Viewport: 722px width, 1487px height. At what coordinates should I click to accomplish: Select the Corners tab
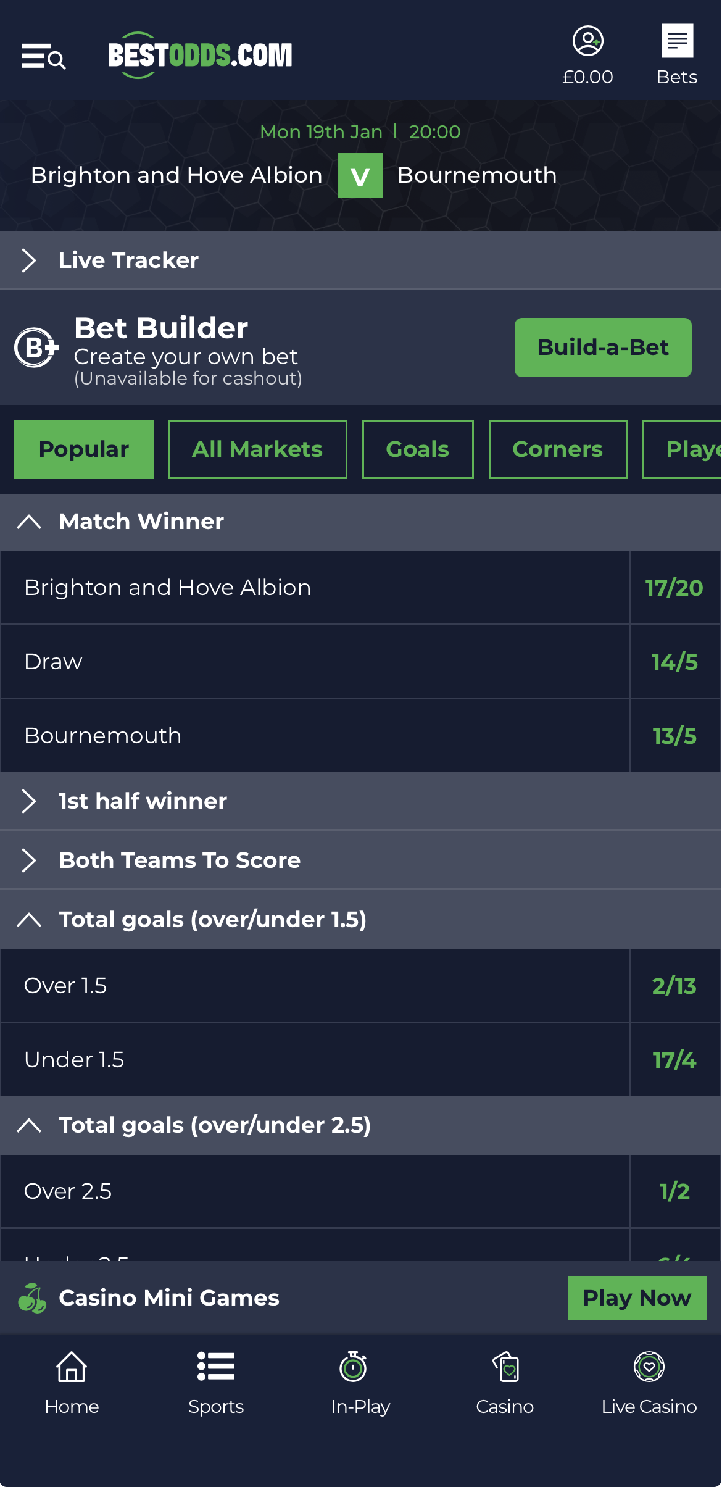point(557,449)
